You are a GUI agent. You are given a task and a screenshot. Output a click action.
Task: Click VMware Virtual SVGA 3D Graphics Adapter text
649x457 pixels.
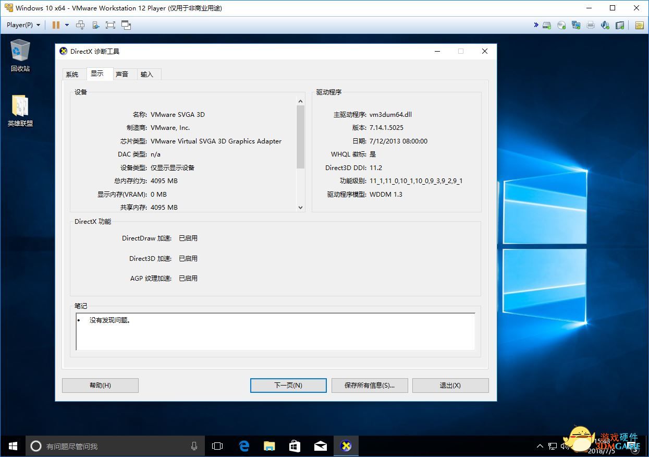[x=216, y=141]
